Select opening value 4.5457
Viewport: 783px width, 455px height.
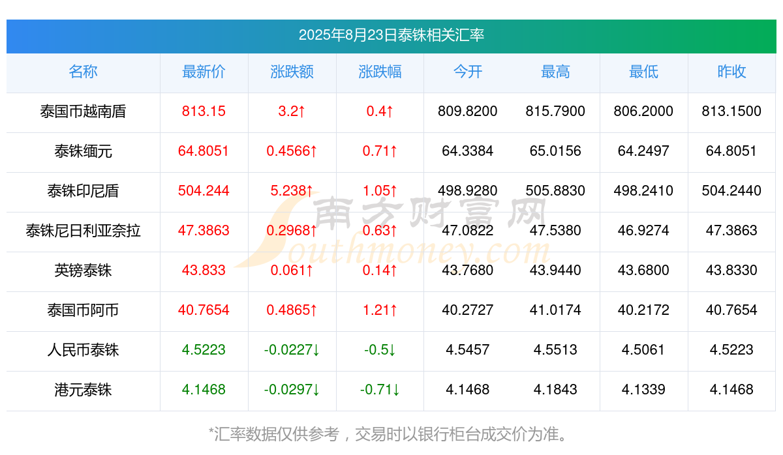(468, 350)
